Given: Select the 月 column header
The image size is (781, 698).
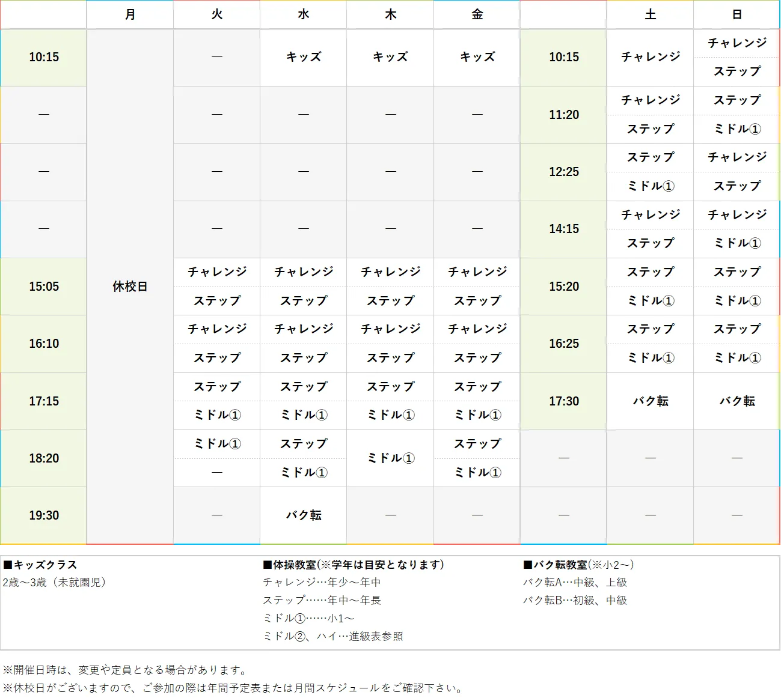Looking at the screenshot, I should coord(129,14).
